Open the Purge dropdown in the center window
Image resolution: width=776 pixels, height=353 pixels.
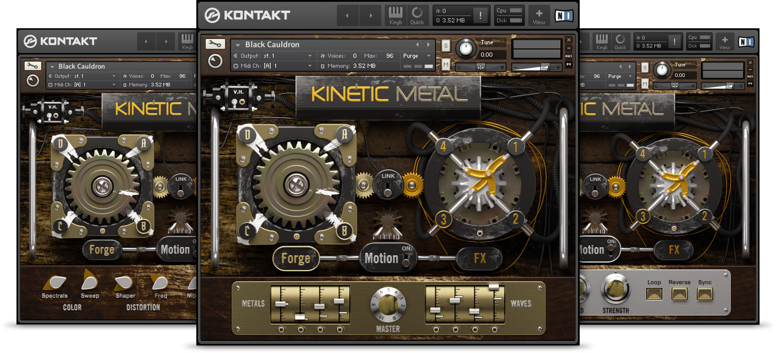pos(417,56)
